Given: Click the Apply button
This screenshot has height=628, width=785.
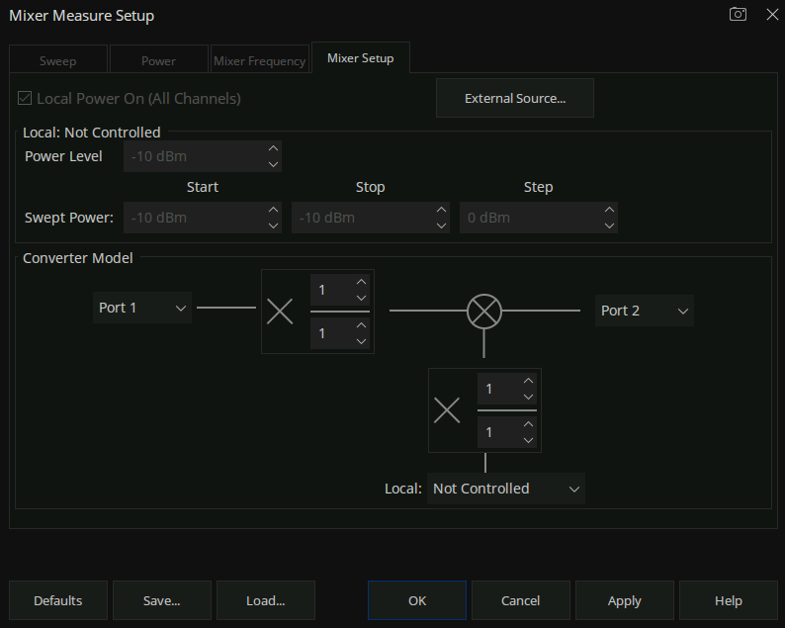Looking at the screenshot, I should pyautogui.click(x=624, y=600).
